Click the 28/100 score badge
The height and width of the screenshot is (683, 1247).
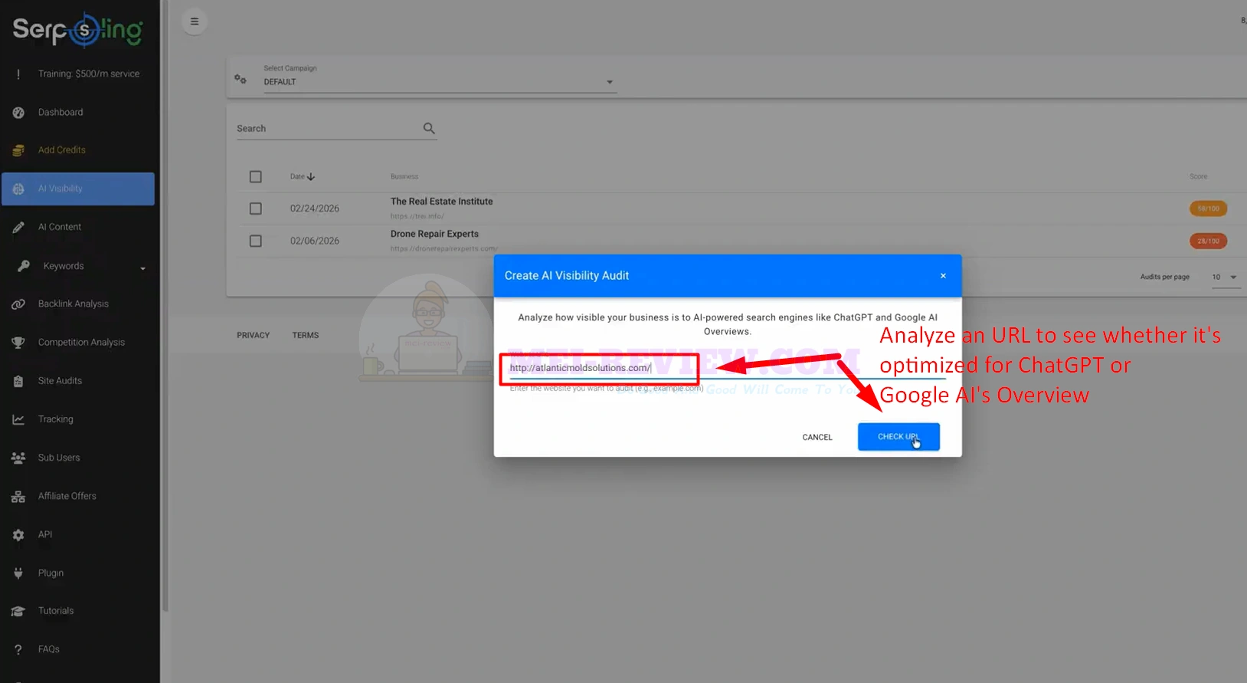1209,241
